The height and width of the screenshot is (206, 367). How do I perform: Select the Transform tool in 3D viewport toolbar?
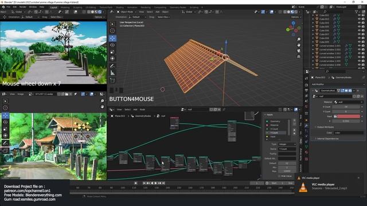point(112,58)
